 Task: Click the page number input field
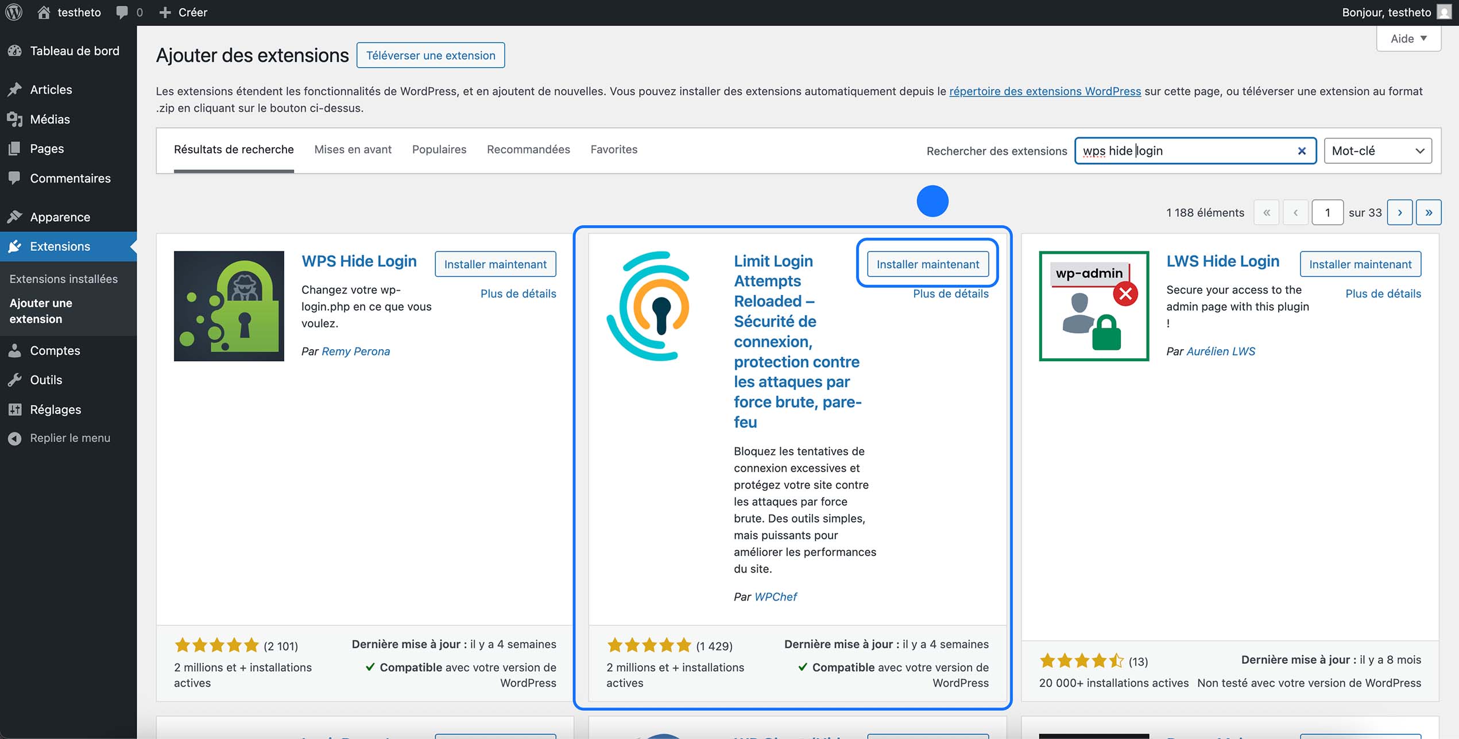click(1327, 212)
